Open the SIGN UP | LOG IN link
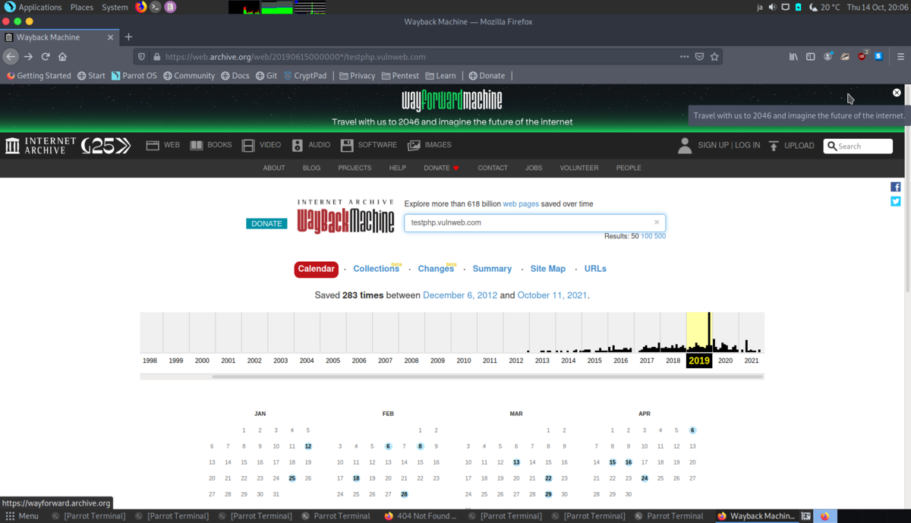 coord(729,145)
